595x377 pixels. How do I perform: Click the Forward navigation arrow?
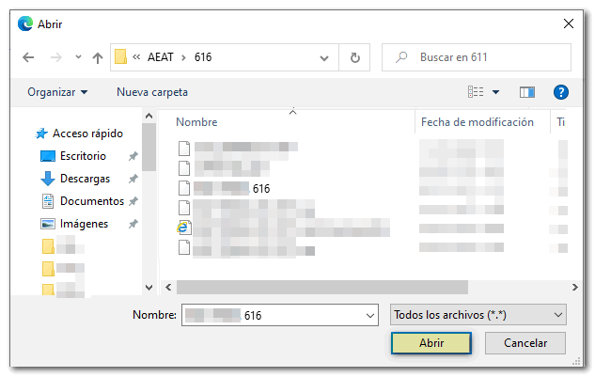[x=55, y=57]
